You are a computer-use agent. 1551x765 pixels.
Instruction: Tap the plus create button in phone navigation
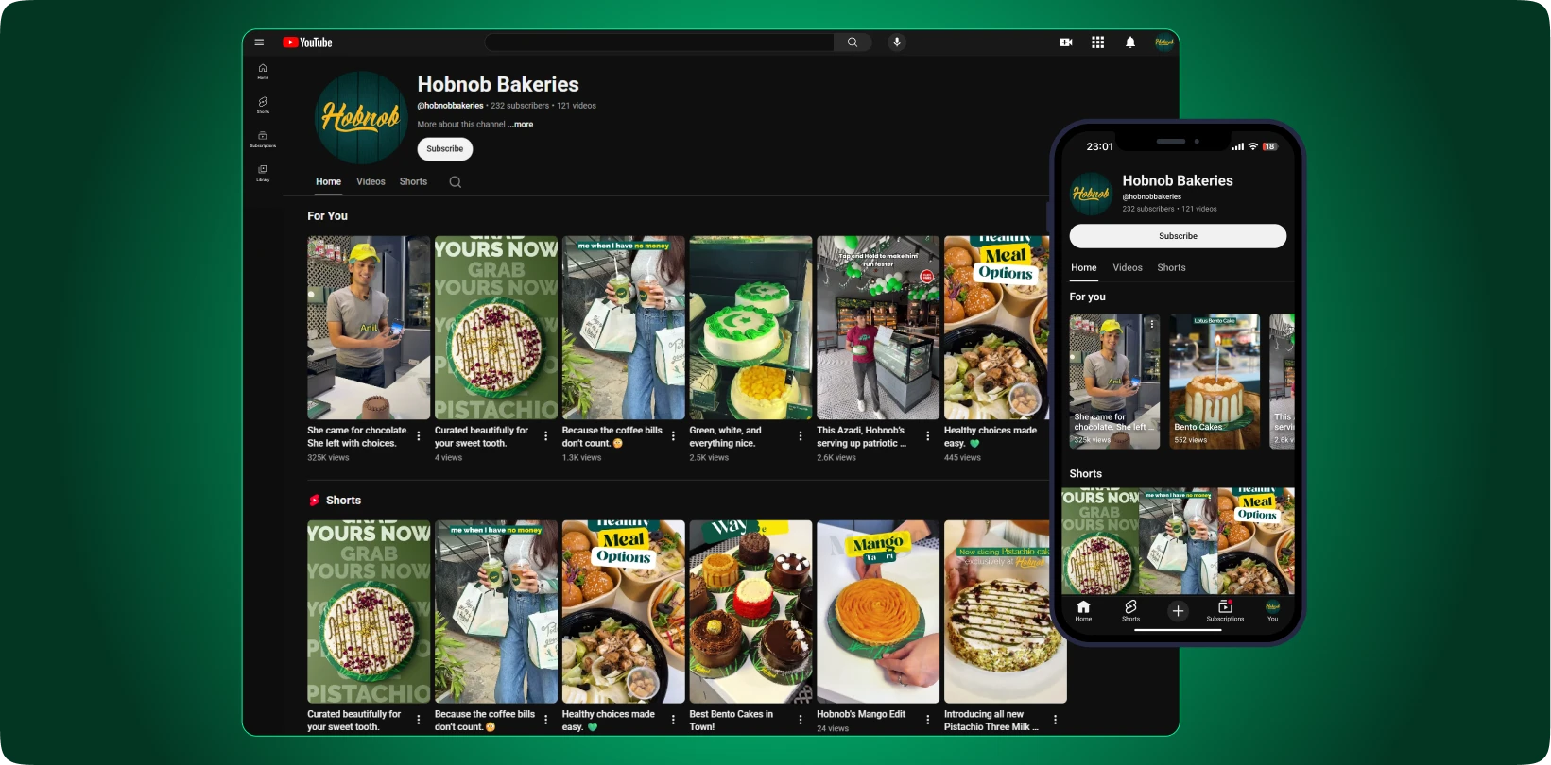[x=1178, y=611]
